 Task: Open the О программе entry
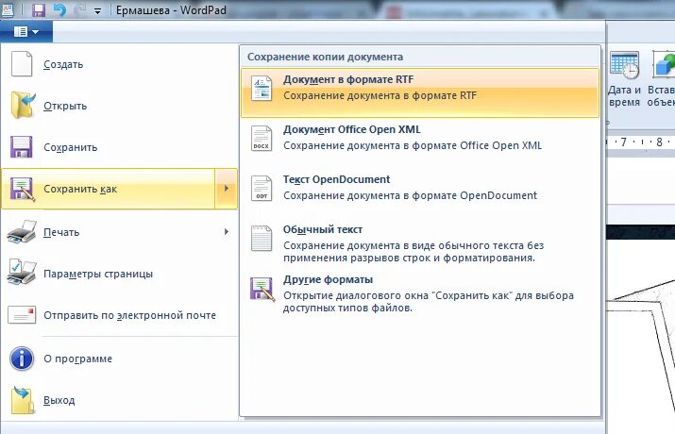pyautogui.click(x=120, y=359)
